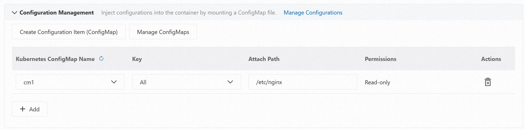Image resolution: width=525 pixels, height=130 pixels.
Task: Click the Permissions column header
Action: [x=380, y=59]
